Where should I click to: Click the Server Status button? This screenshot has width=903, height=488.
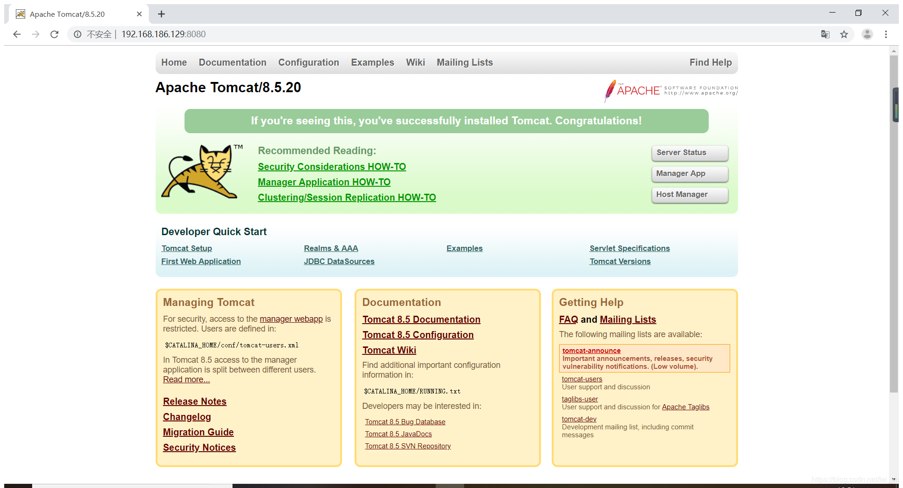[690, 153]
